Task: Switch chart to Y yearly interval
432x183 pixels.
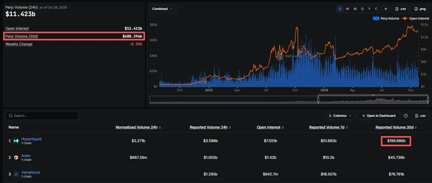Action: click(369, 9)
